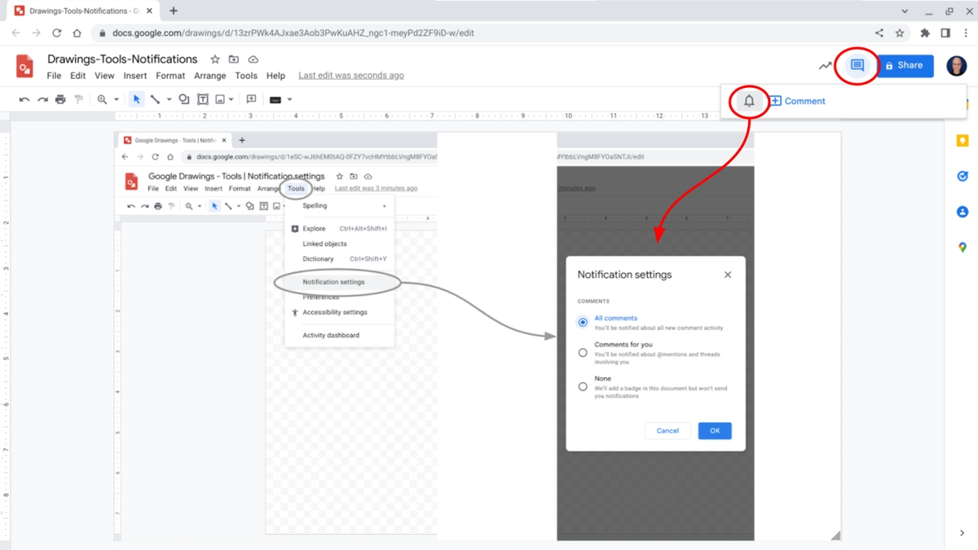Click the Share button
The height and width of the screenshot is (550, 978).
pos(905,65)
